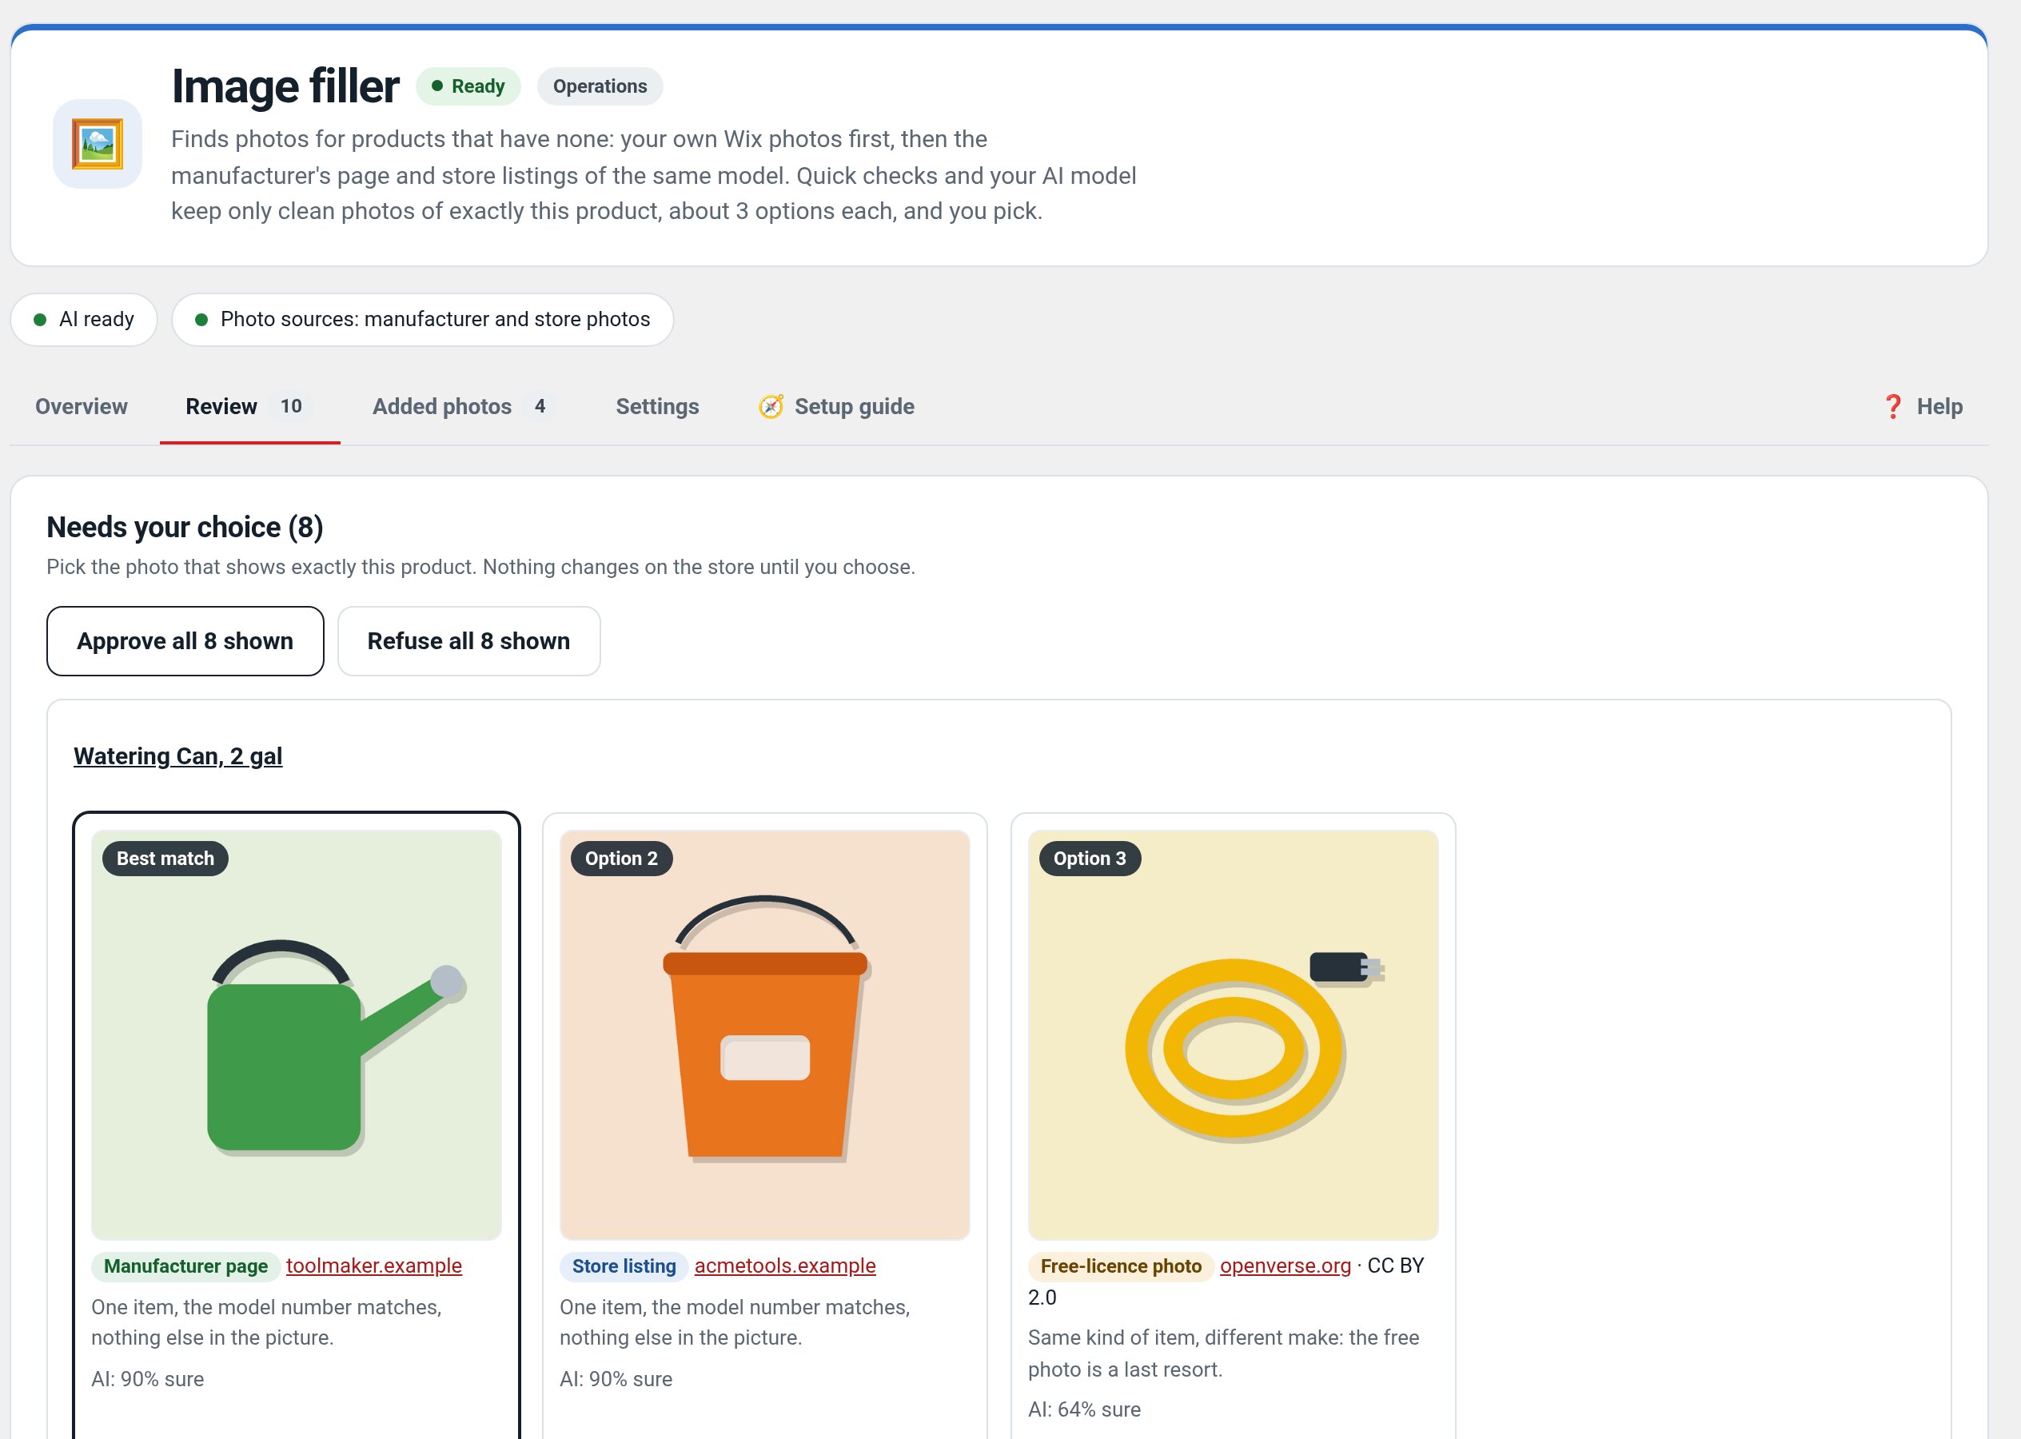Click the Image filler title

tap(285, 86)
